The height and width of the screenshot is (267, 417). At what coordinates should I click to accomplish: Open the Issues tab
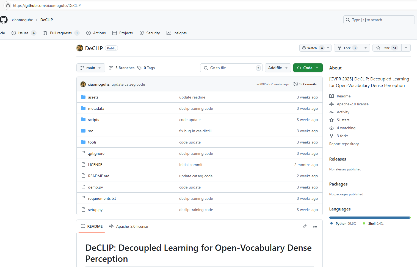[24, 33]
